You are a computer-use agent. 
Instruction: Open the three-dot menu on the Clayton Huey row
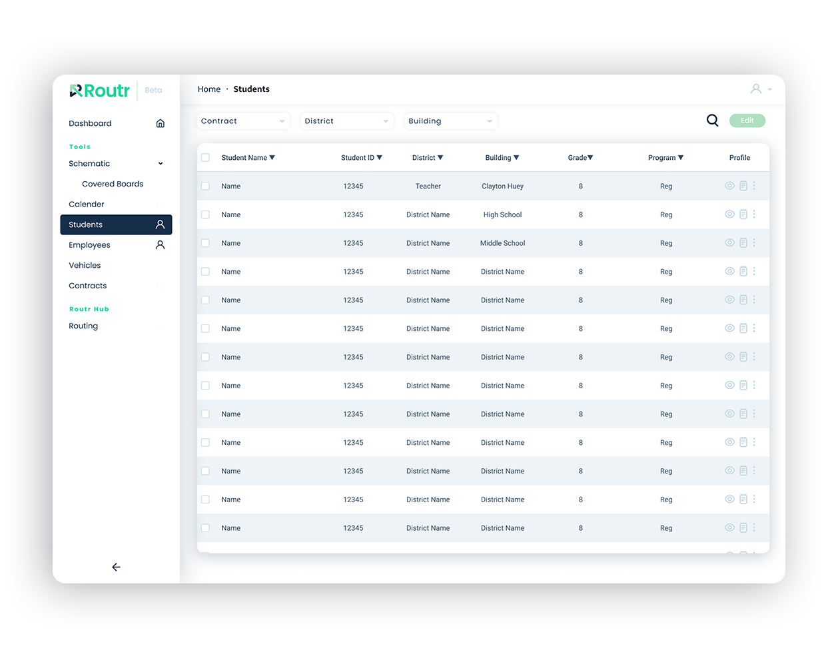click(755, 186)
